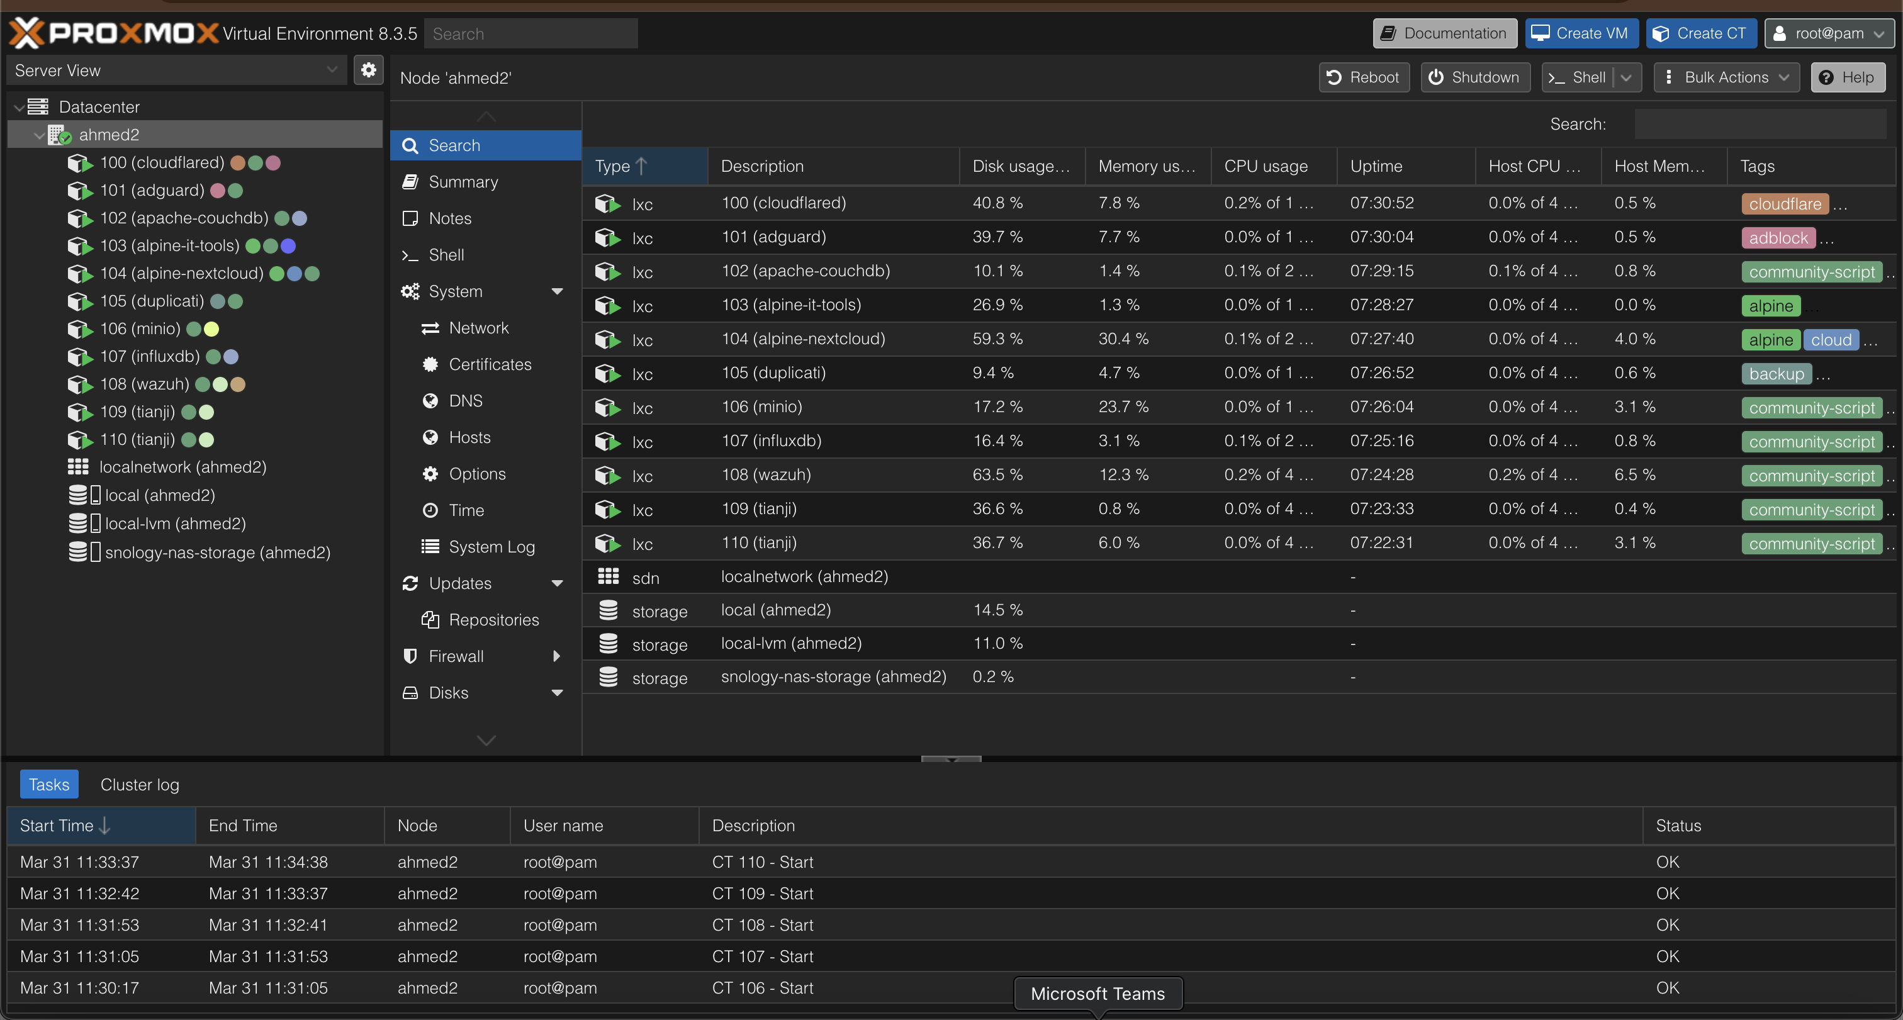The image size is (1903, 1020).
Task: Click storage icon in local-lvm (ahmed2) row
Action: click(x=608, y=643)
